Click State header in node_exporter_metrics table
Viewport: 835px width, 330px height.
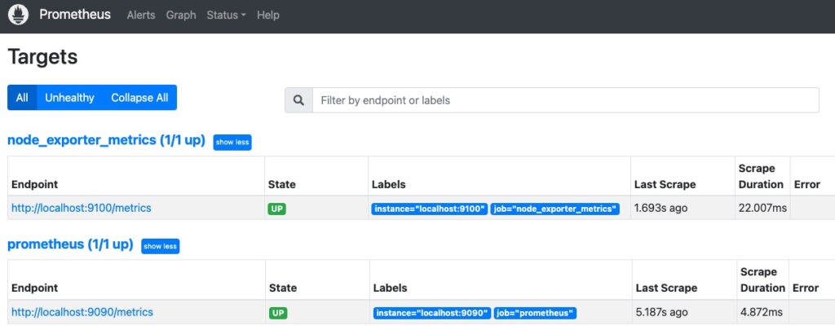[281, 185]
